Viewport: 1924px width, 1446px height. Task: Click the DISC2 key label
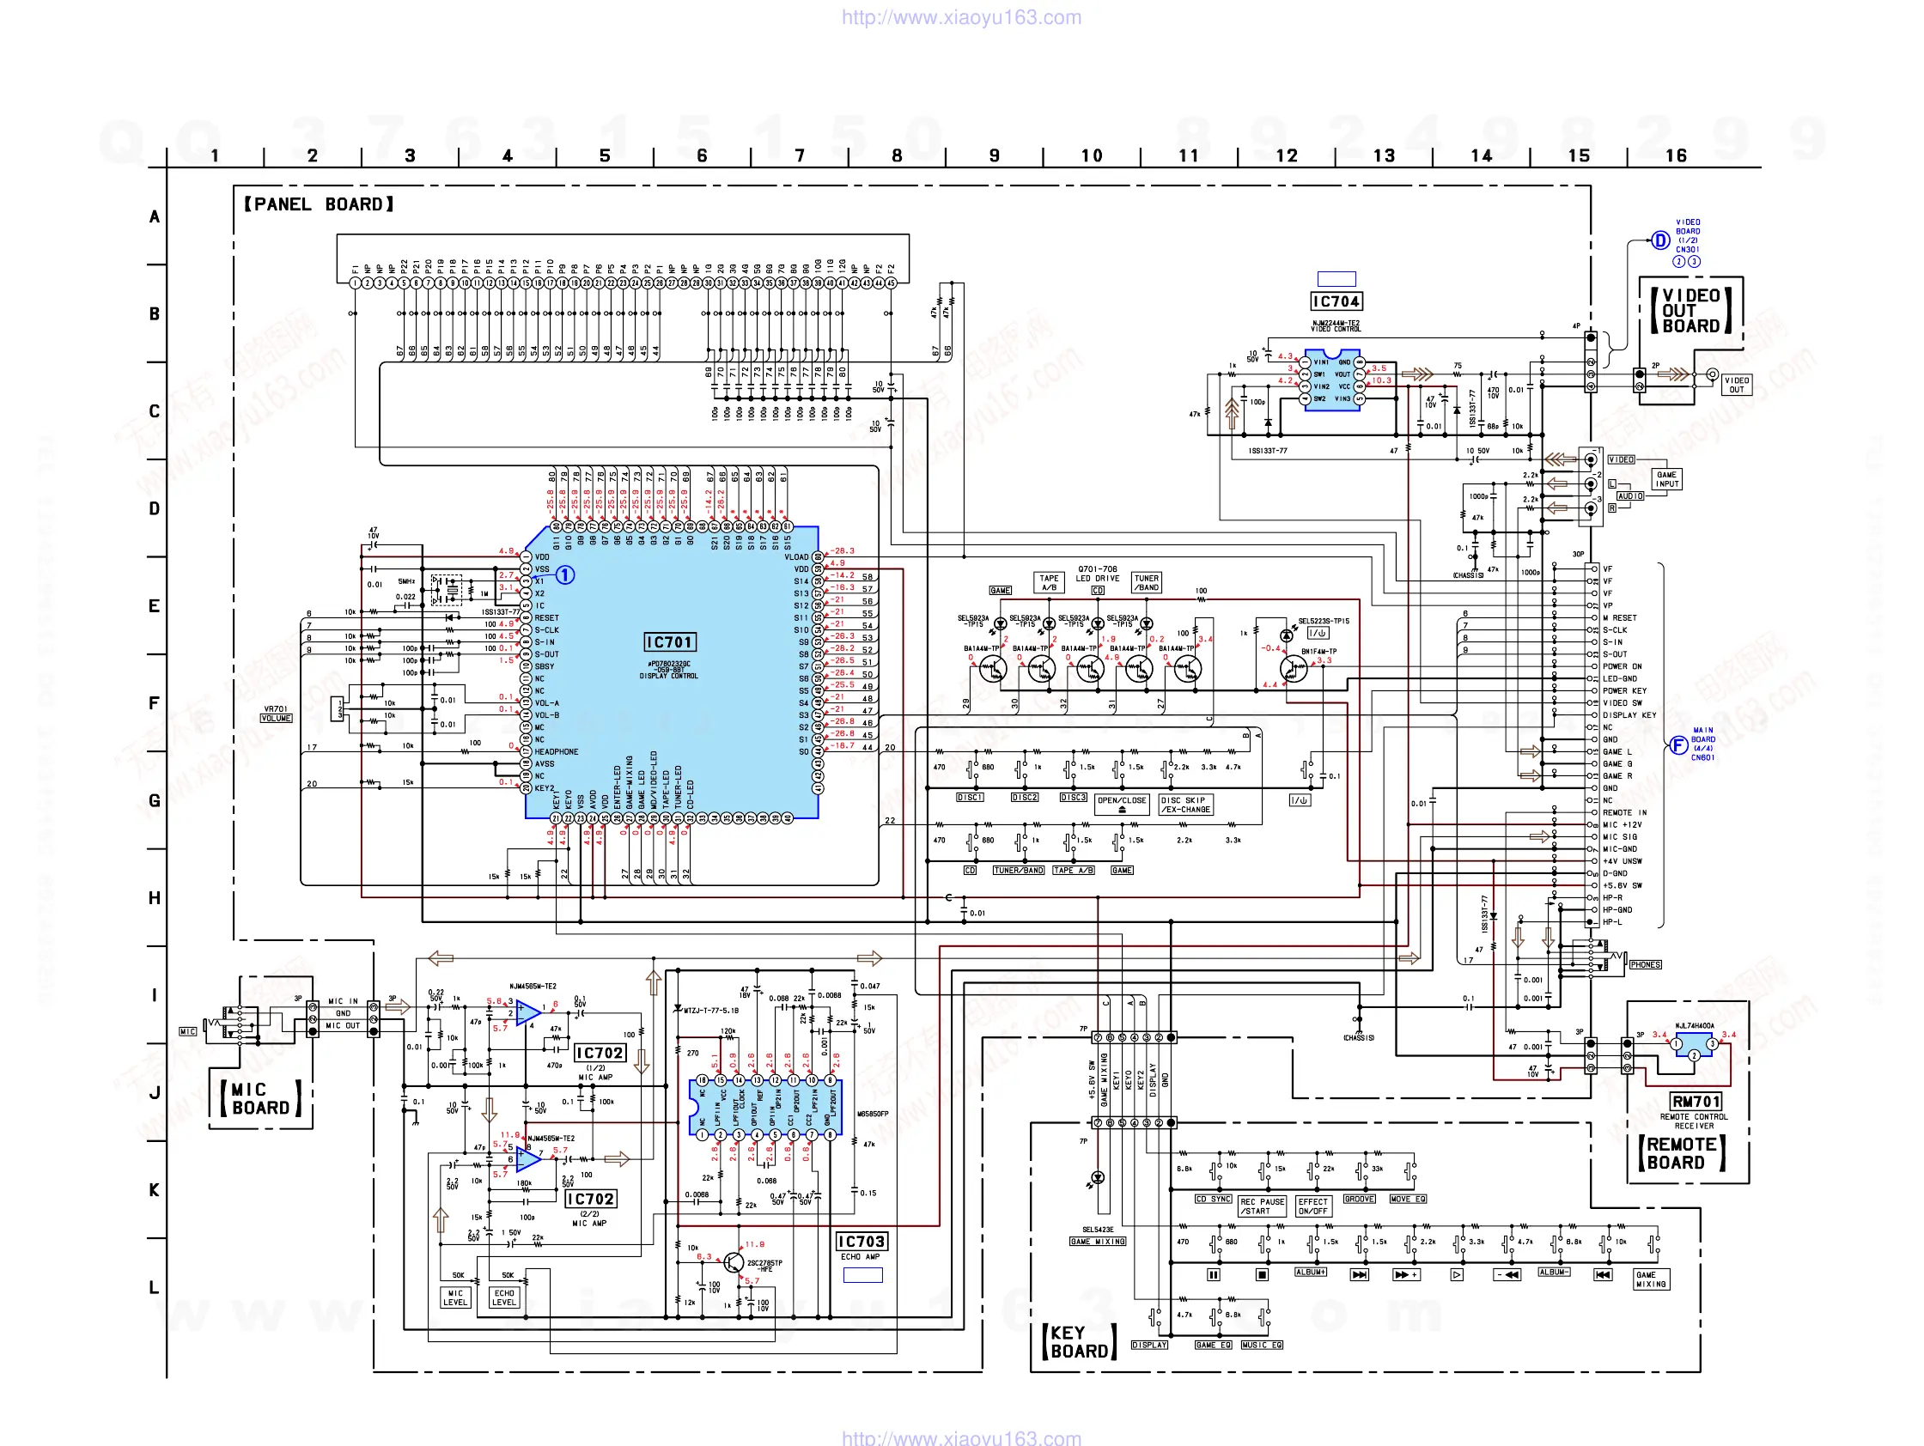coord(1025,798)
